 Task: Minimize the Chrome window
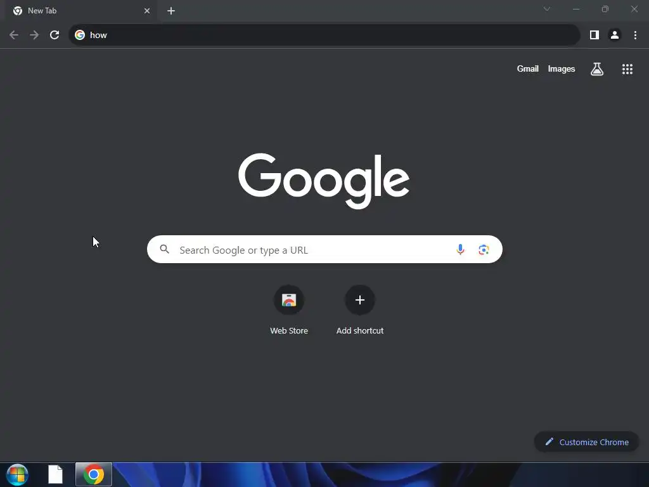point(575,9)
